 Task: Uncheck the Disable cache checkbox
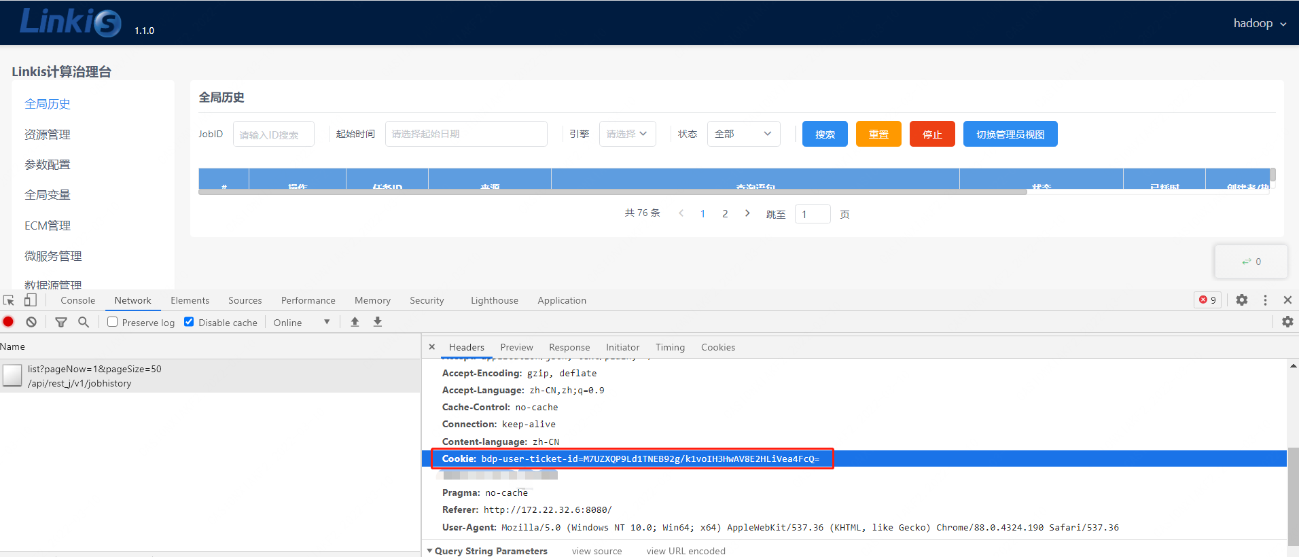pyautogui.click(x=190, y=322)
